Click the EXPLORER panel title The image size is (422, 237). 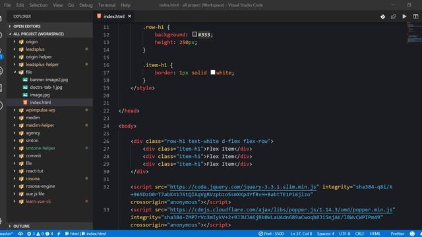[22, 16]
